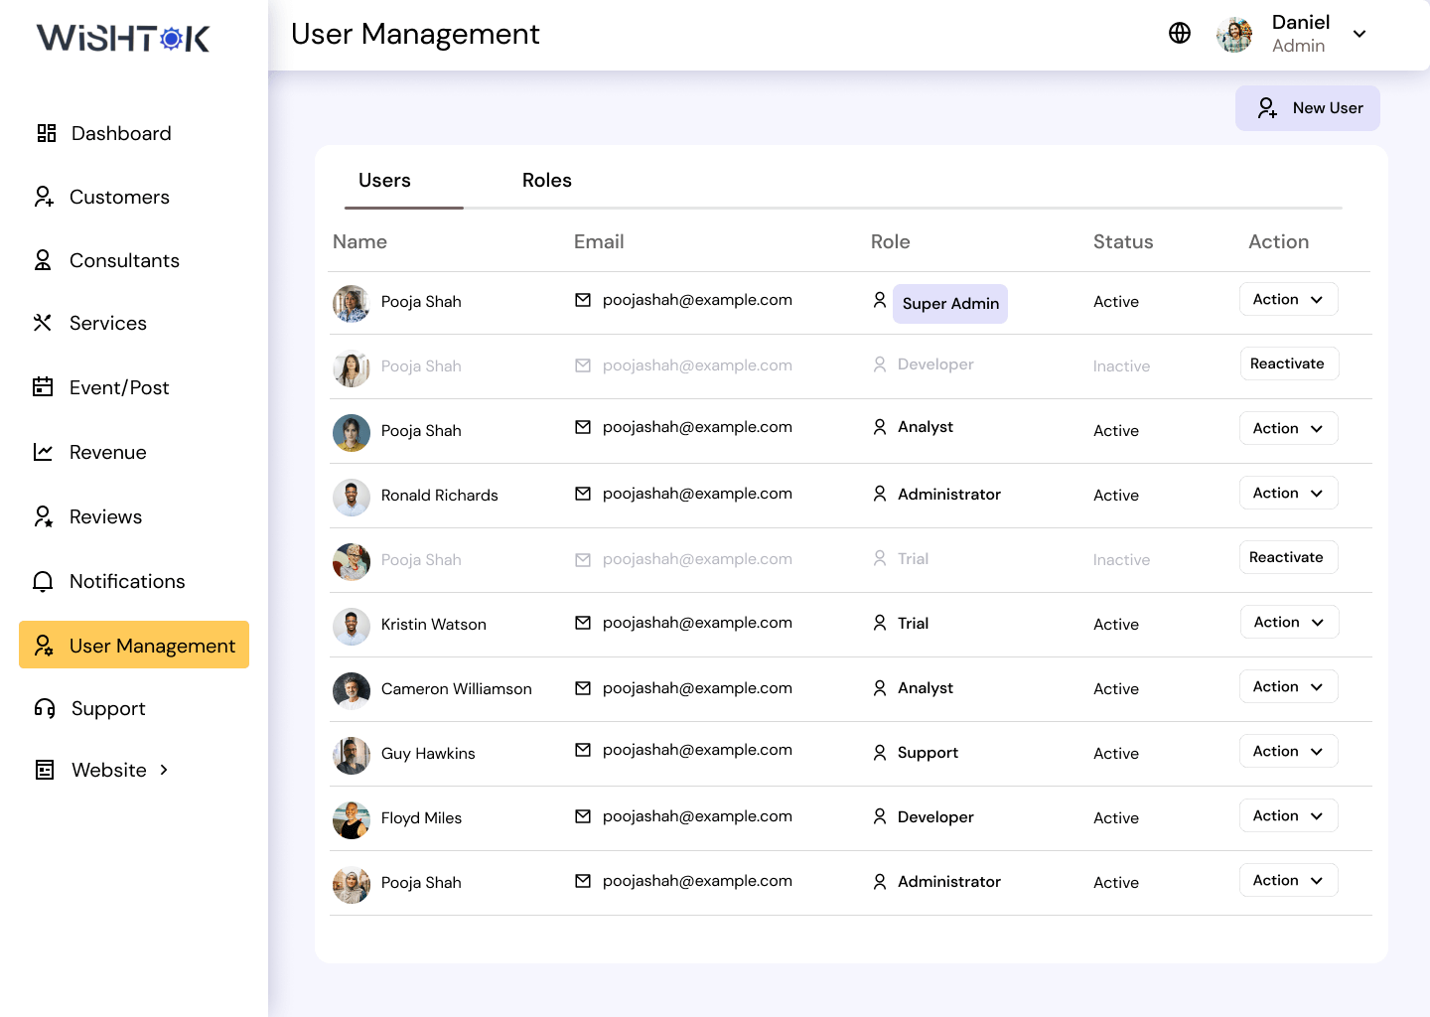Click the Support headset icon
The height and width of the screenshot is (1017, 1430).
pos(45,708)
